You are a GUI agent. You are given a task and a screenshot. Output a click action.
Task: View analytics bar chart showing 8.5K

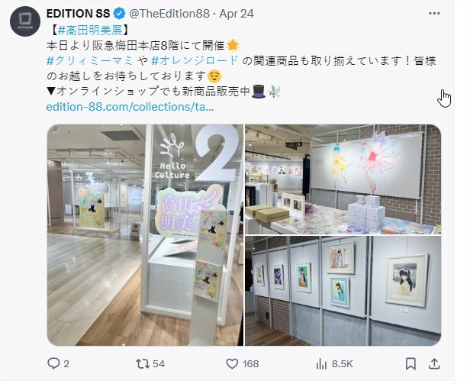click(x=321, y=364)
